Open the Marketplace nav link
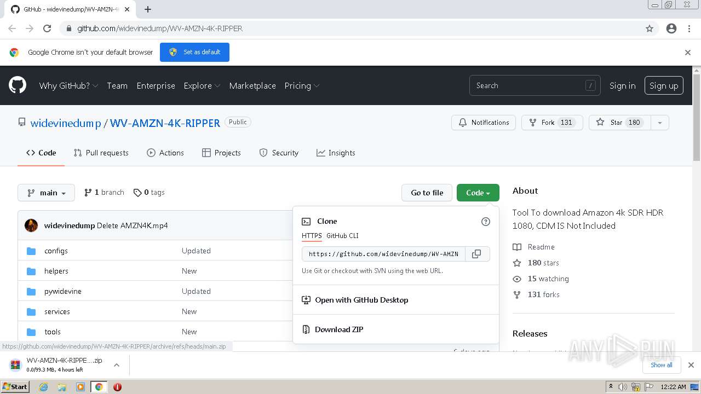 (252, 86)
